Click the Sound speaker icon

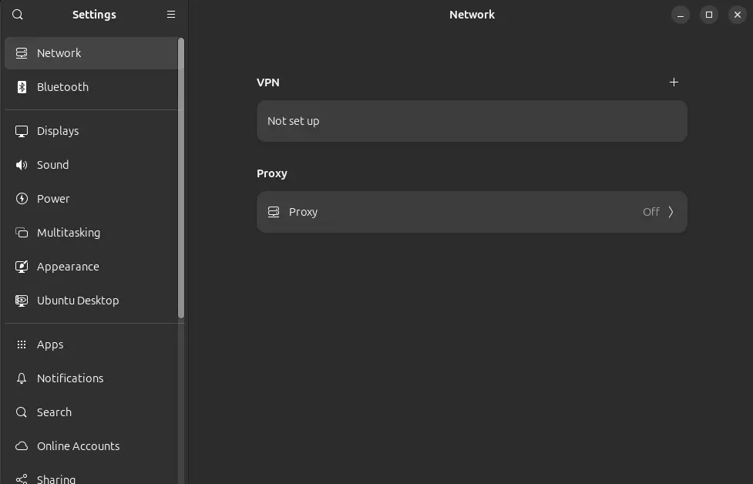click(x=22, y=165)
